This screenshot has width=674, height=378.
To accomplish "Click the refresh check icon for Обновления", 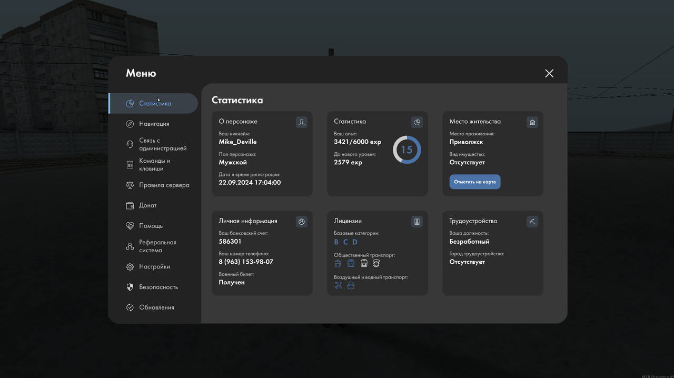I will tap(130, 307).
